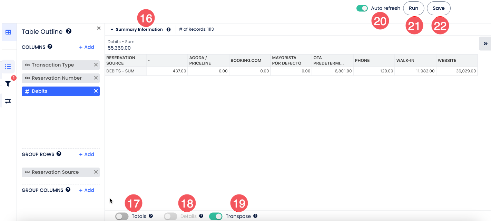The height and width of the screenshot is (221, 491).
Task: Add a new column under COLUMNS
Action: pyautogui.click(x=87, y=47)
